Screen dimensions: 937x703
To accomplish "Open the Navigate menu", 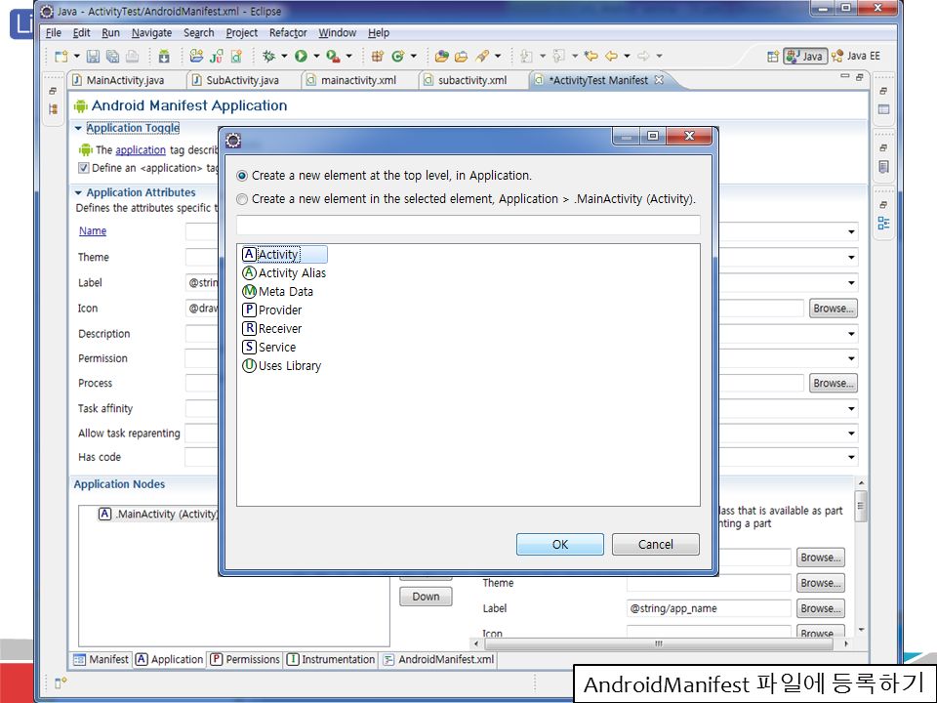I will point(152,33).
